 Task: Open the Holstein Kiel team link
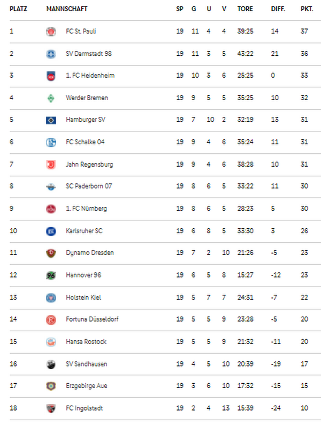pos(83,297)
